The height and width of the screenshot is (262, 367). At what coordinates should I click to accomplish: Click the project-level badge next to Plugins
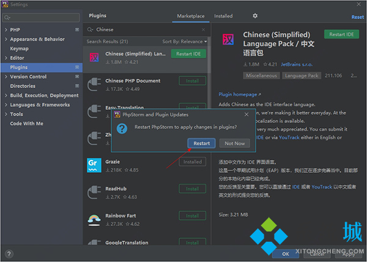[77, 67]
